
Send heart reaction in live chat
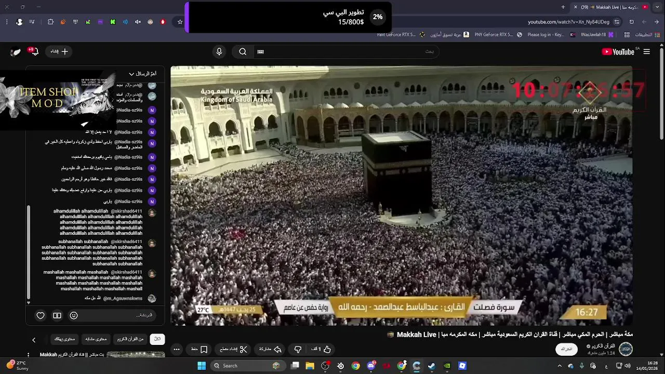pos(41,315)
